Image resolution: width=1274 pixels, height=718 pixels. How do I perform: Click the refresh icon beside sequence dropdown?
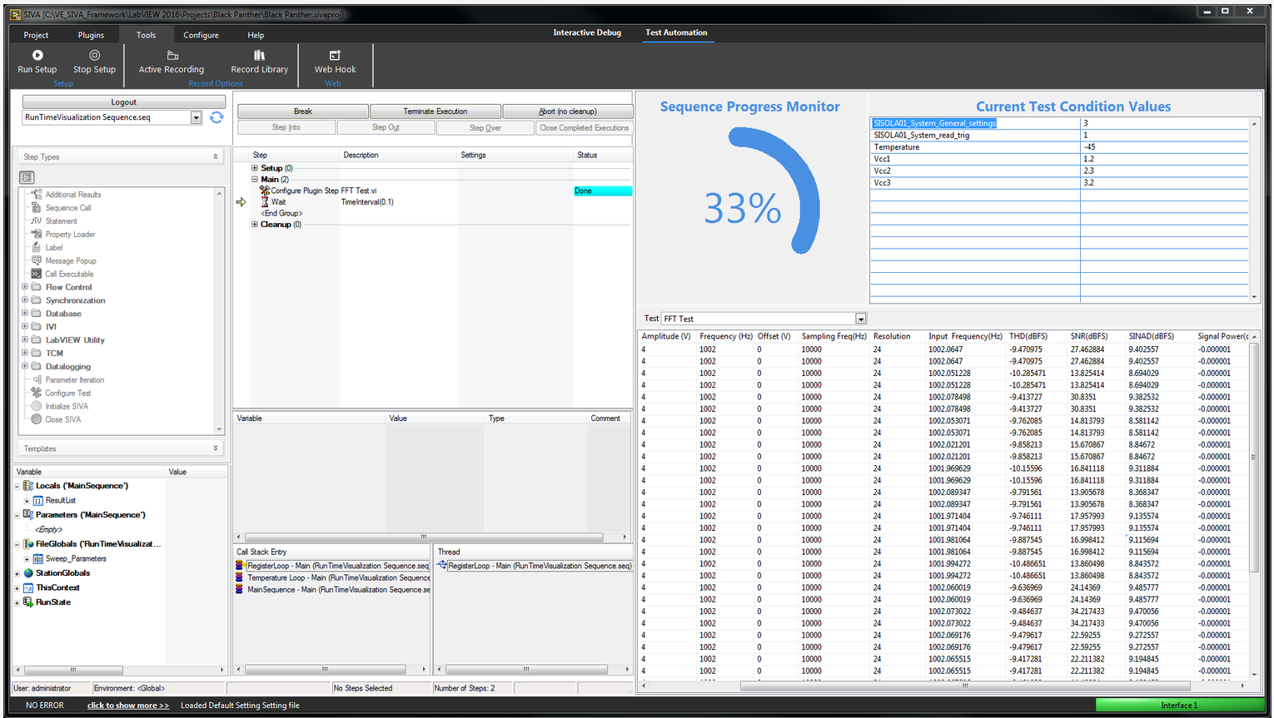click(216, 117)
